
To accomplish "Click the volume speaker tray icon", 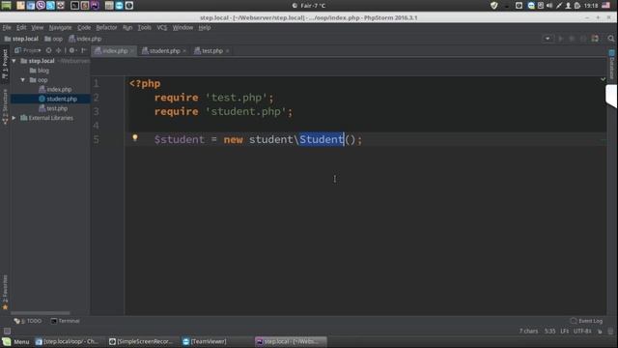I will tap(549, 6).
